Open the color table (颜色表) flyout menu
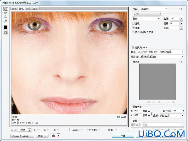Viewport: 188px width, 141px height. point(181,62)
